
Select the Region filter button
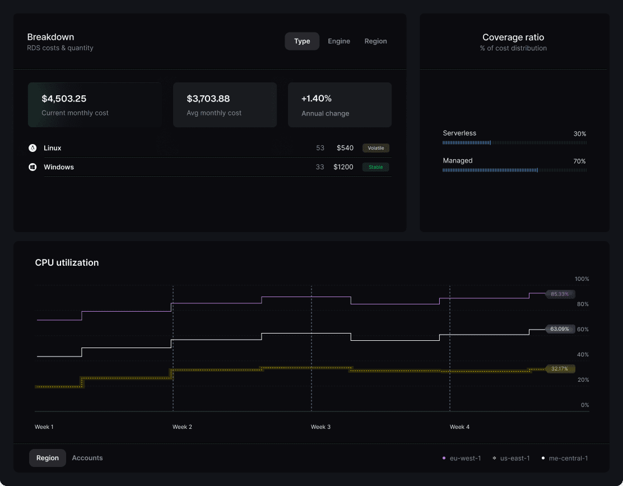click(47, 457)
